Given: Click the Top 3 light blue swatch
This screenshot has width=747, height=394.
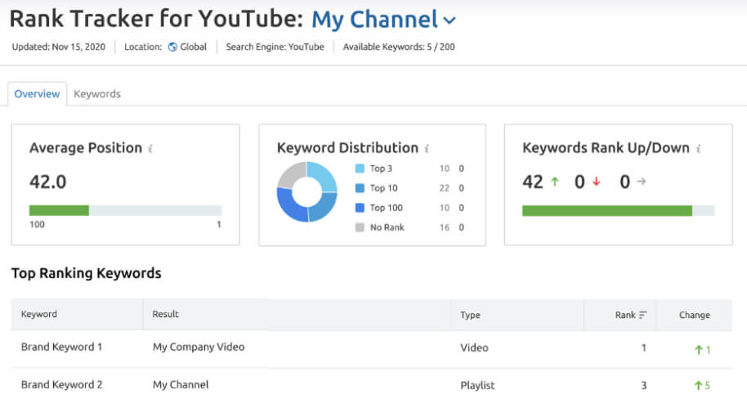Looking at the screenshot, I should (360, 168).
